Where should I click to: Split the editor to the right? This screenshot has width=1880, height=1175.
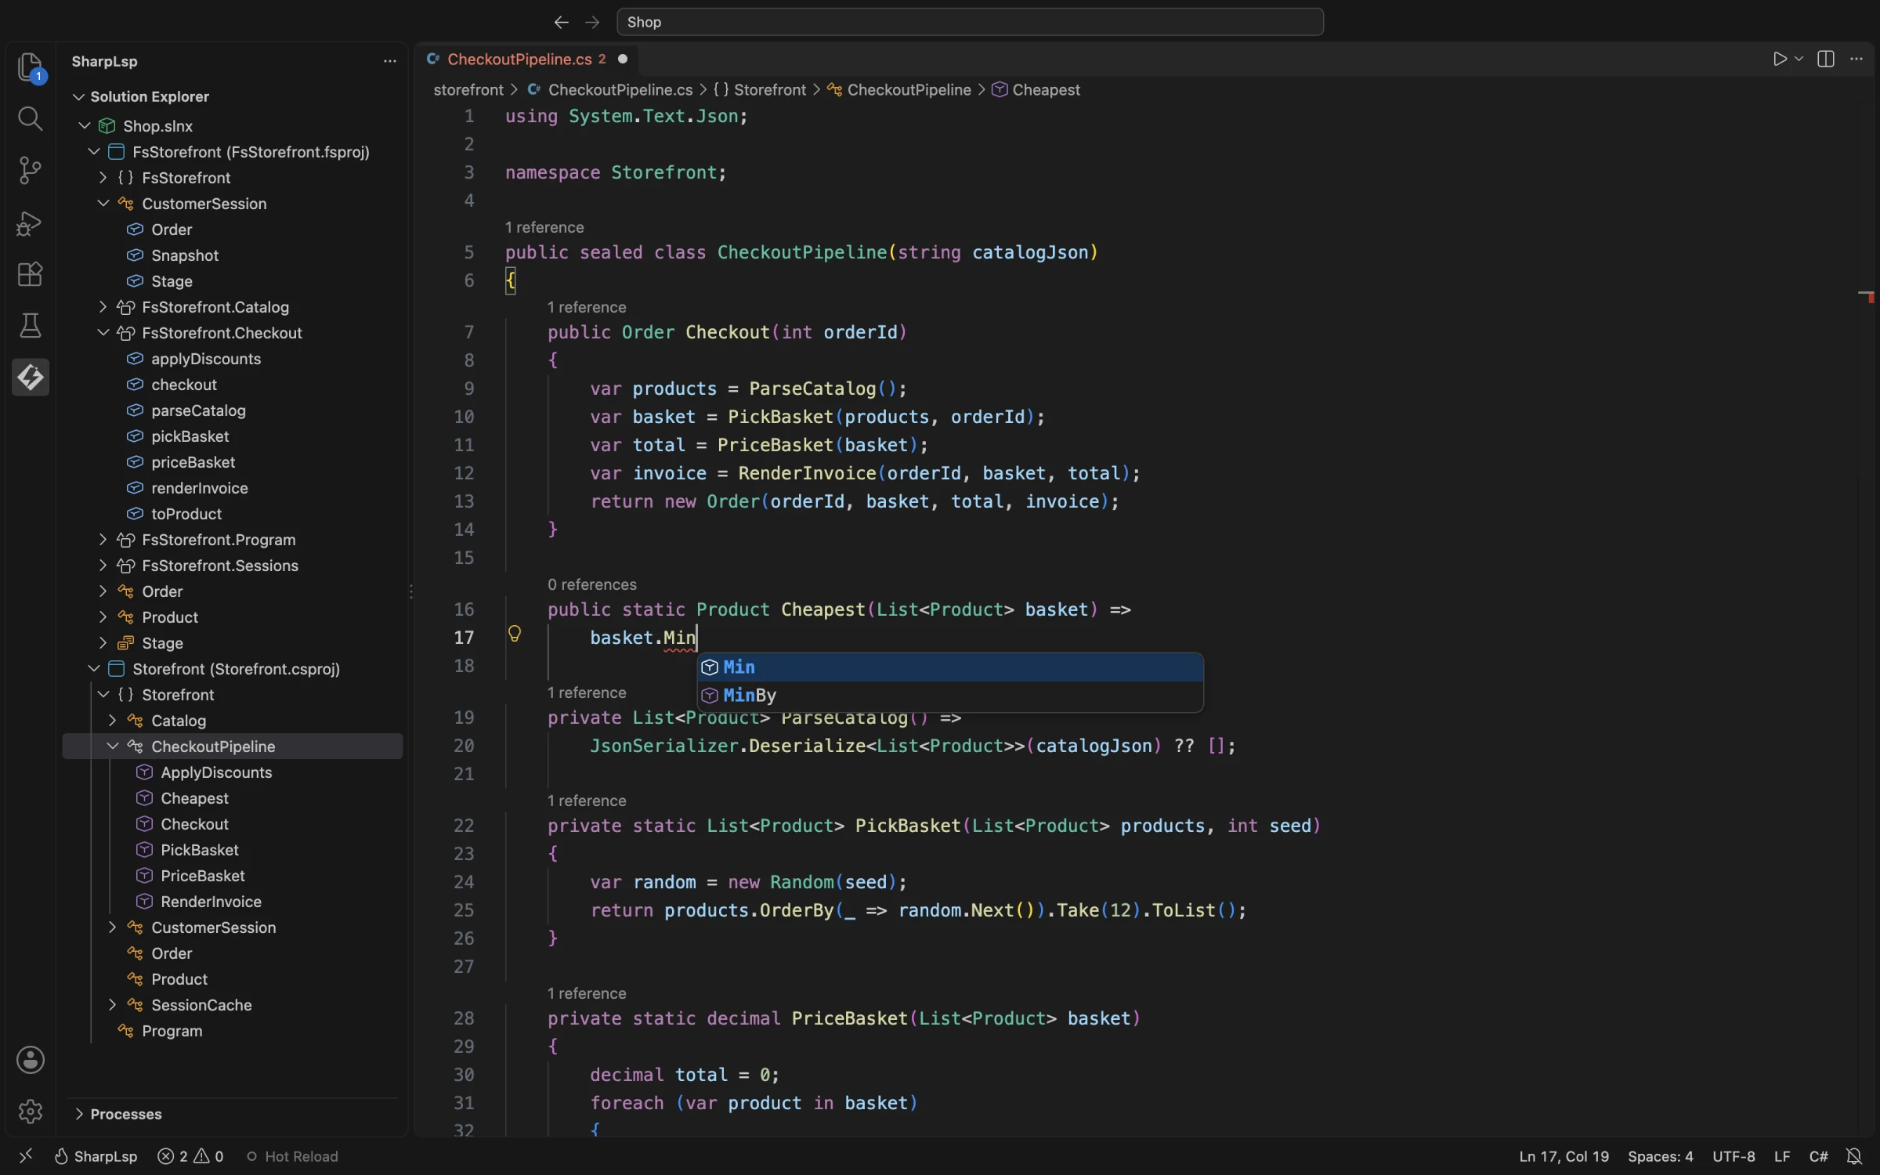tap(1825, 60)
